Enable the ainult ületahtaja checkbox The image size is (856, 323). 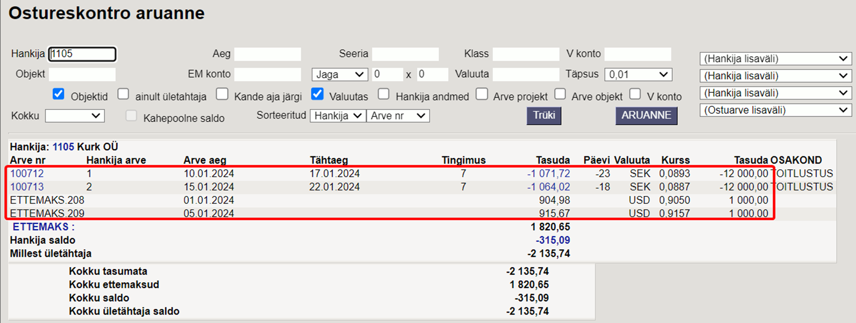point(123,94)
